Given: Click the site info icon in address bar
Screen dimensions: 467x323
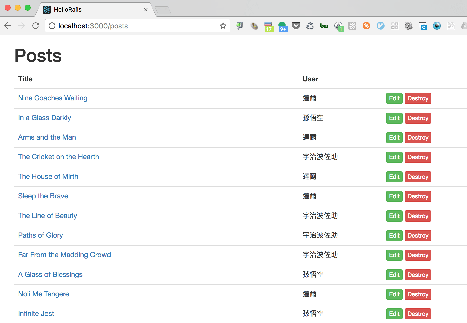Looking at the screenshot, I should coord(52,26).
